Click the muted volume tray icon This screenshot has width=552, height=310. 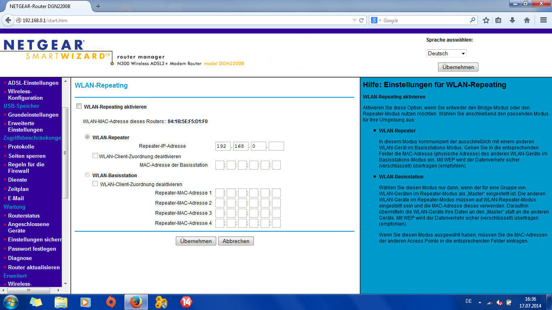click(x=499, y=302)
